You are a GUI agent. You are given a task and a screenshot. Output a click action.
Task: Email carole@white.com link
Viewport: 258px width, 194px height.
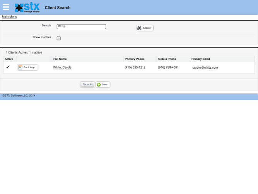[x=205, y=68]
